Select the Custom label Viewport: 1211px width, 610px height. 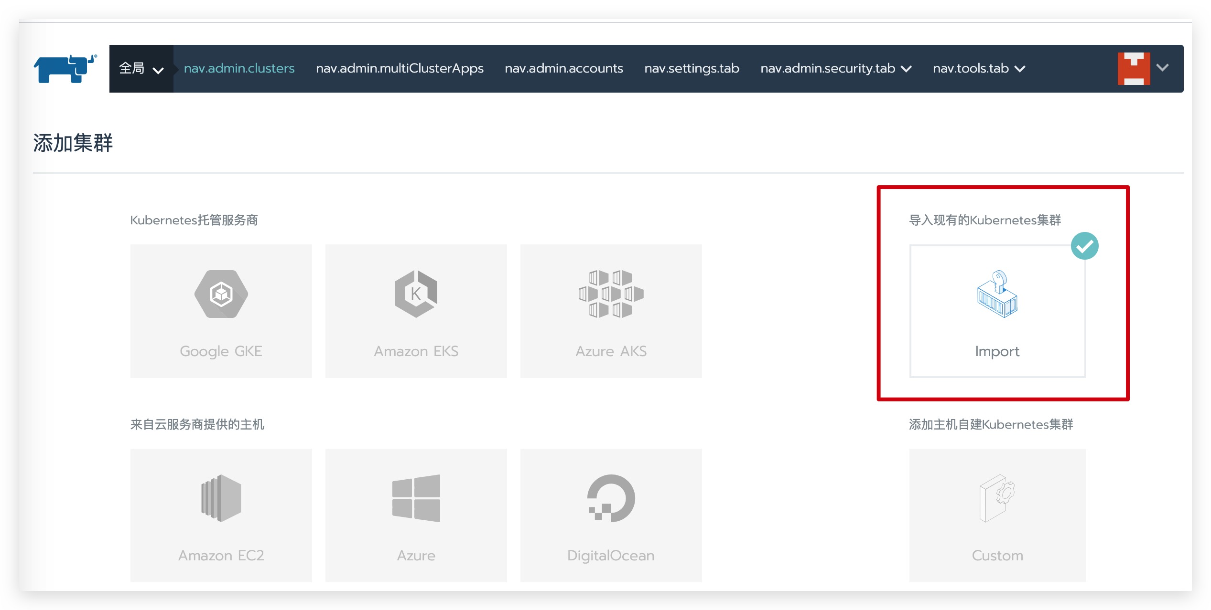coord(997,556)
